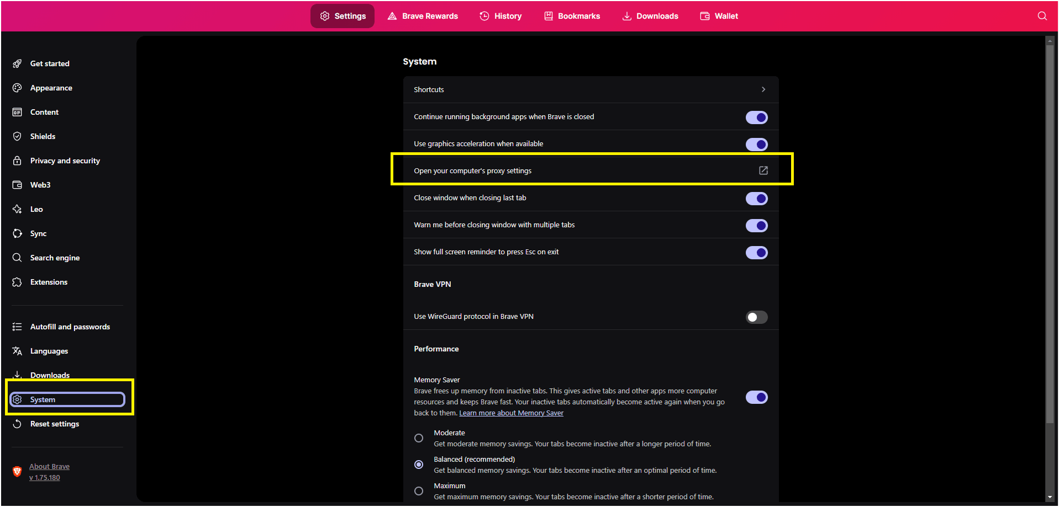Turn off graphics acceleration
Viewport: 1059px width, 507px height.
point(756,144)
